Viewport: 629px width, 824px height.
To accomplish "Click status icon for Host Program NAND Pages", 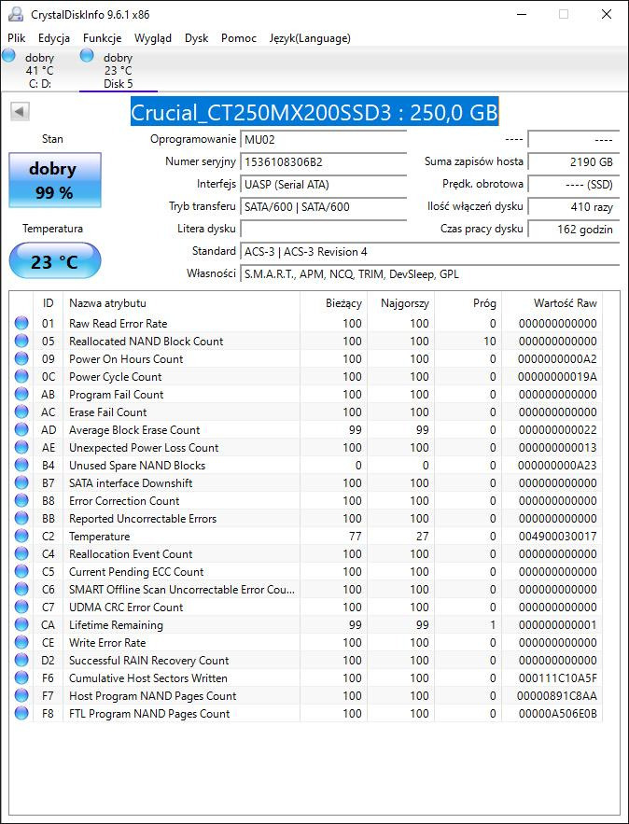I will [21, 696].
